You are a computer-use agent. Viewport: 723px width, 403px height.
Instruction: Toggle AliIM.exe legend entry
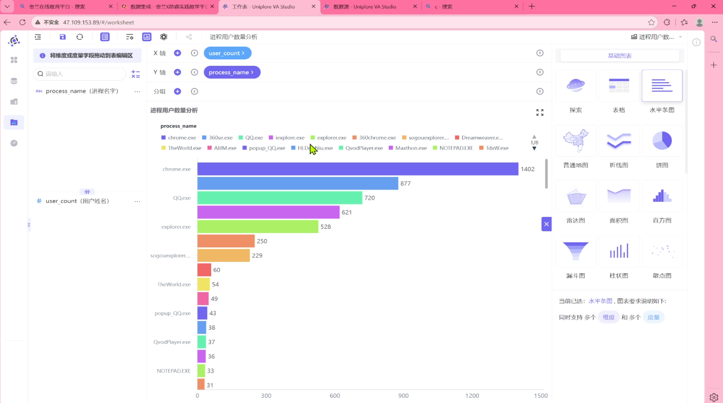(x=222, y=148)
